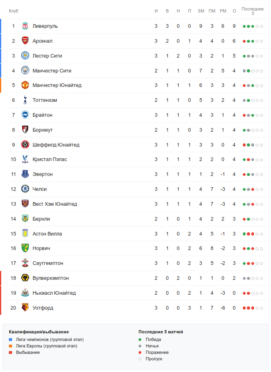Image resolution: width=271 pixels, height=372 pixels.
Task: Open the Брайтон team link
Action: coord(42,115)
